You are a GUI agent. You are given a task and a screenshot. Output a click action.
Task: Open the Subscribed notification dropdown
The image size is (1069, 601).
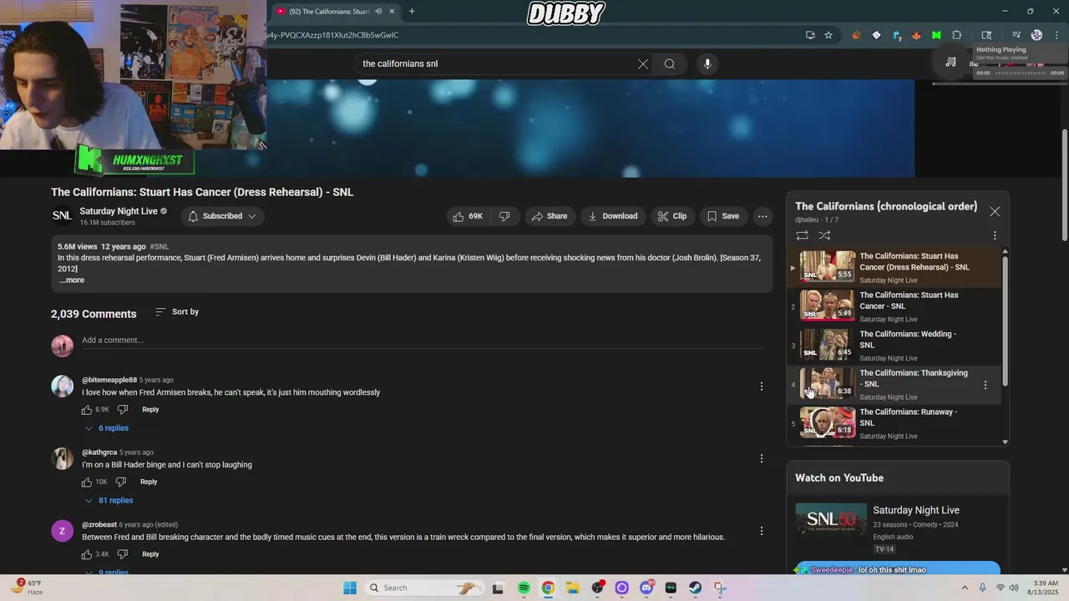tap(222, 216)
